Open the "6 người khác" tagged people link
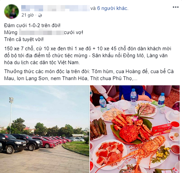The height and width of the screenshot is (173, 182). (113, 8)
